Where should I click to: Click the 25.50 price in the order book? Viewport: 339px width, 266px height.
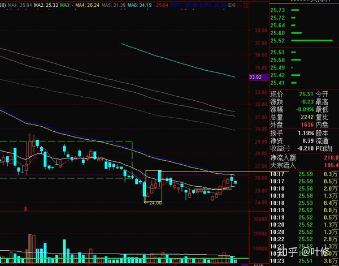[277, 60]
